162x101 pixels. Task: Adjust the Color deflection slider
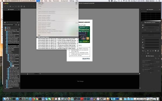click(x=151, y=68)
